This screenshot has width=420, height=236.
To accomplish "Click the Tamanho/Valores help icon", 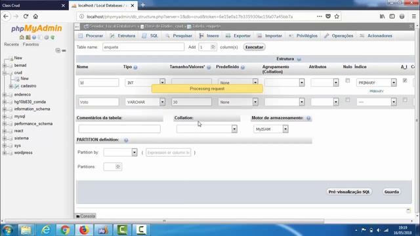I will click(209, 68).
